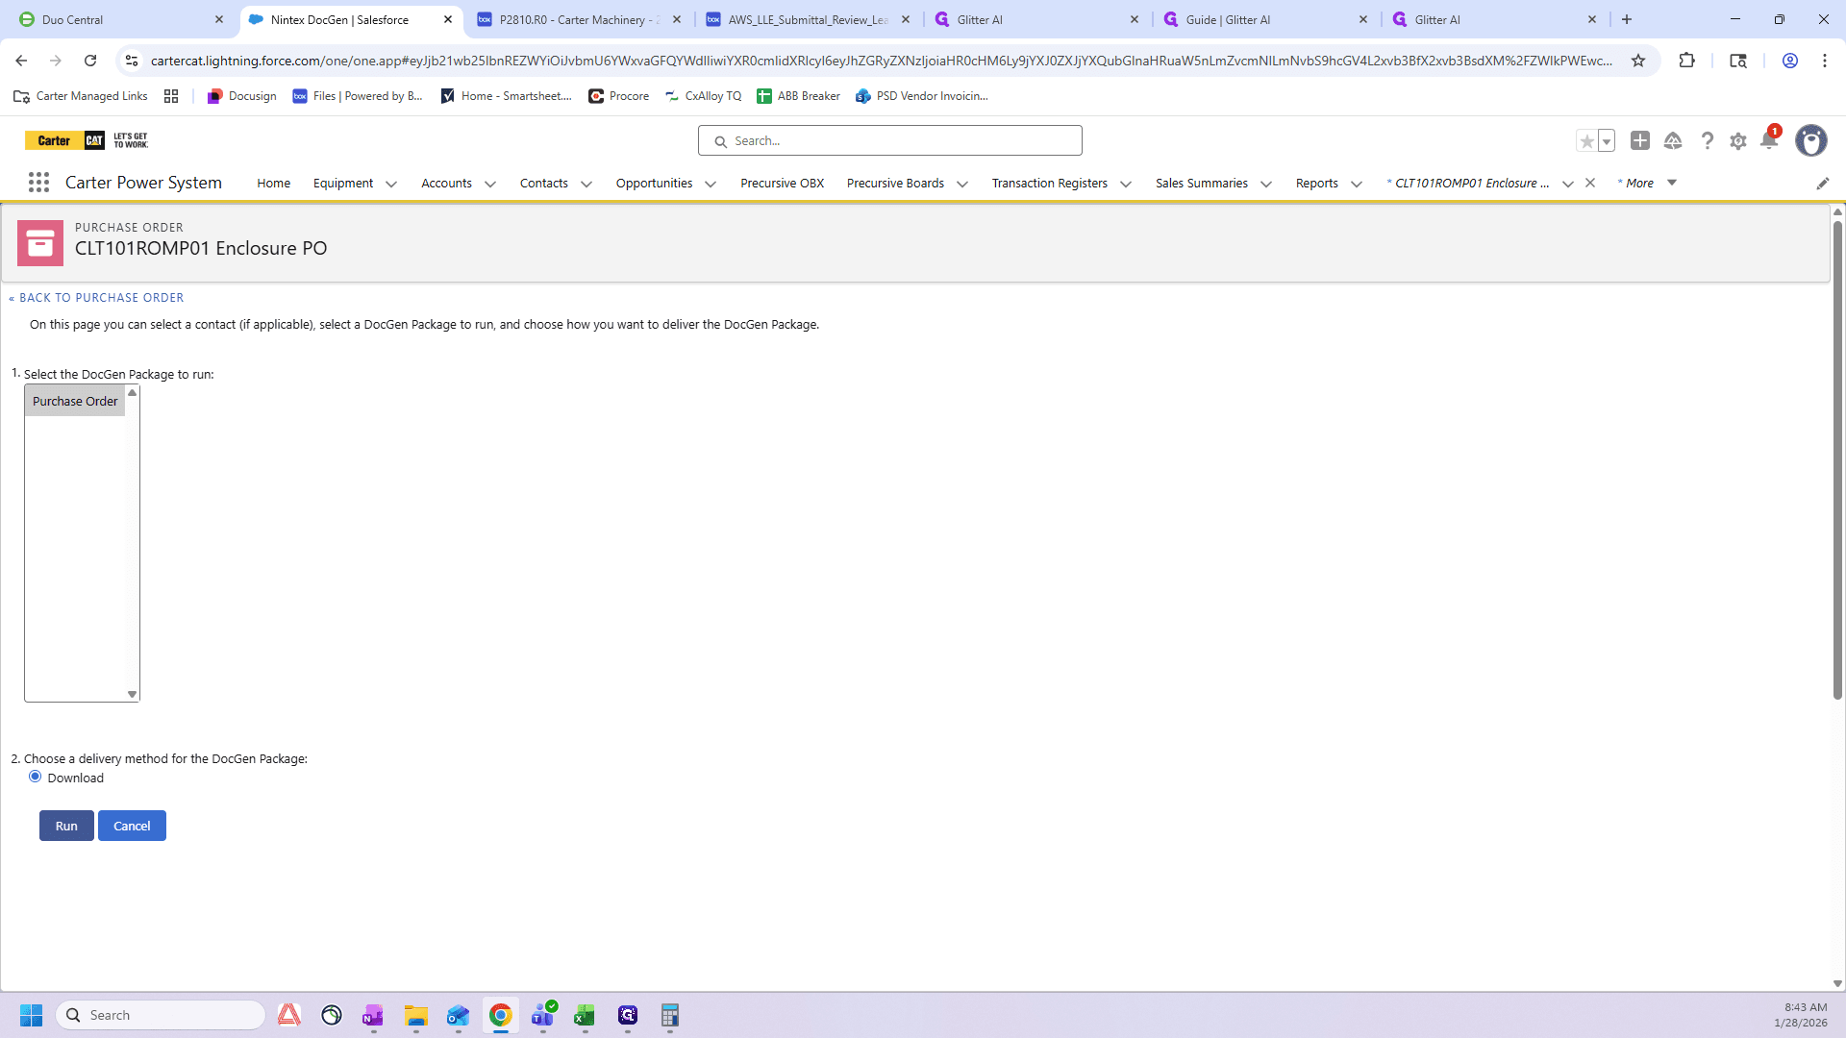Go to the Home navigation tab
Image resolution: width=1846 pixels, height=1038 pixels.
274,183
